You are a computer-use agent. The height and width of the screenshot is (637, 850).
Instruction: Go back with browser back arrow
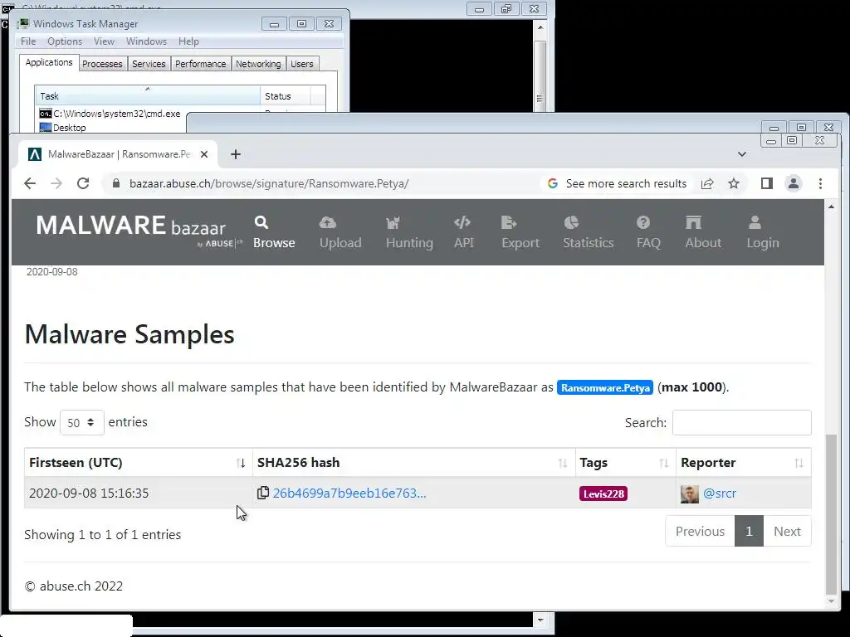(30, 183)
